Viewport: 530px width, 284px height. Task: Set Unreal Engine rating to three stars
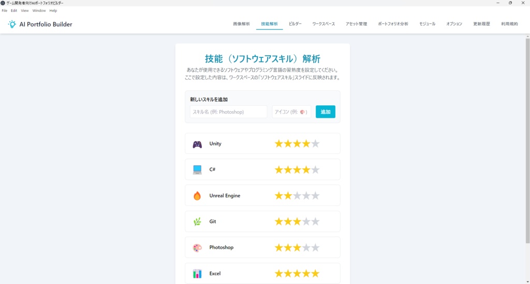click(x=297, y=196)
